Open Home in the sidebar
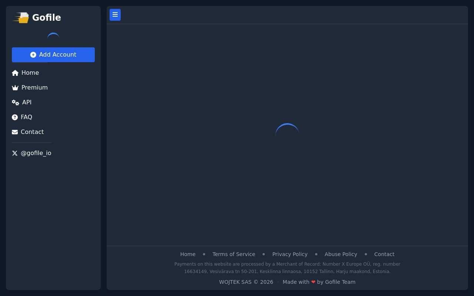474x296 pixels. (x=26, y=73)
